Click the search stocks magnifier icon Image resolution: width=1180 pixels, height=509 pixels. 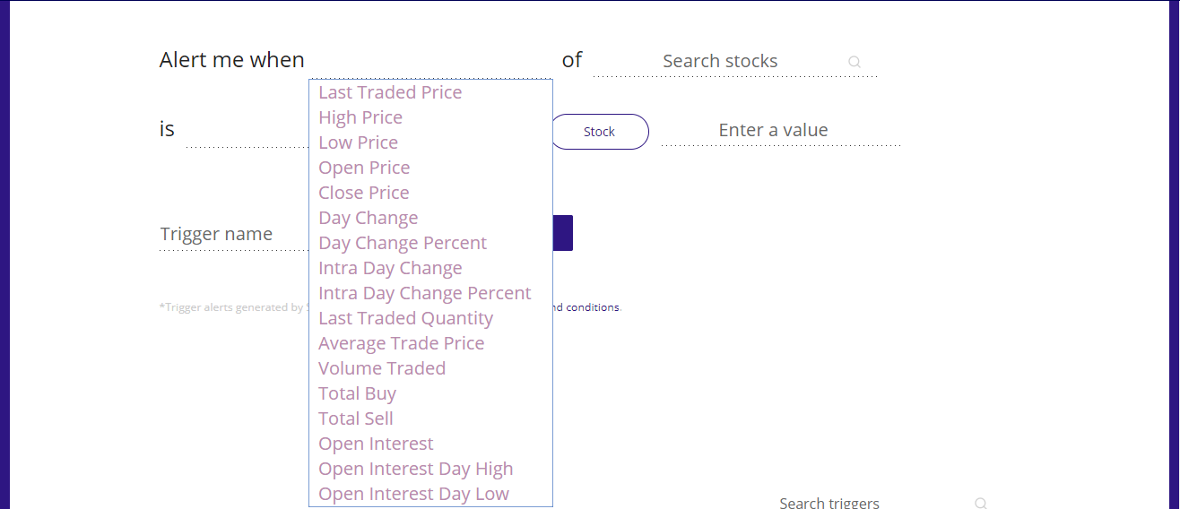click(855, 62)
